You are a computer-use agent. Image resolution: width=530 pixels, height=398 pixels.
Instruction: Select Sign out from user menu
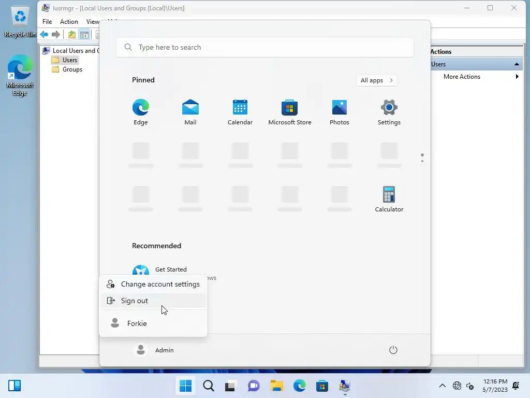(x=153, y=301)
